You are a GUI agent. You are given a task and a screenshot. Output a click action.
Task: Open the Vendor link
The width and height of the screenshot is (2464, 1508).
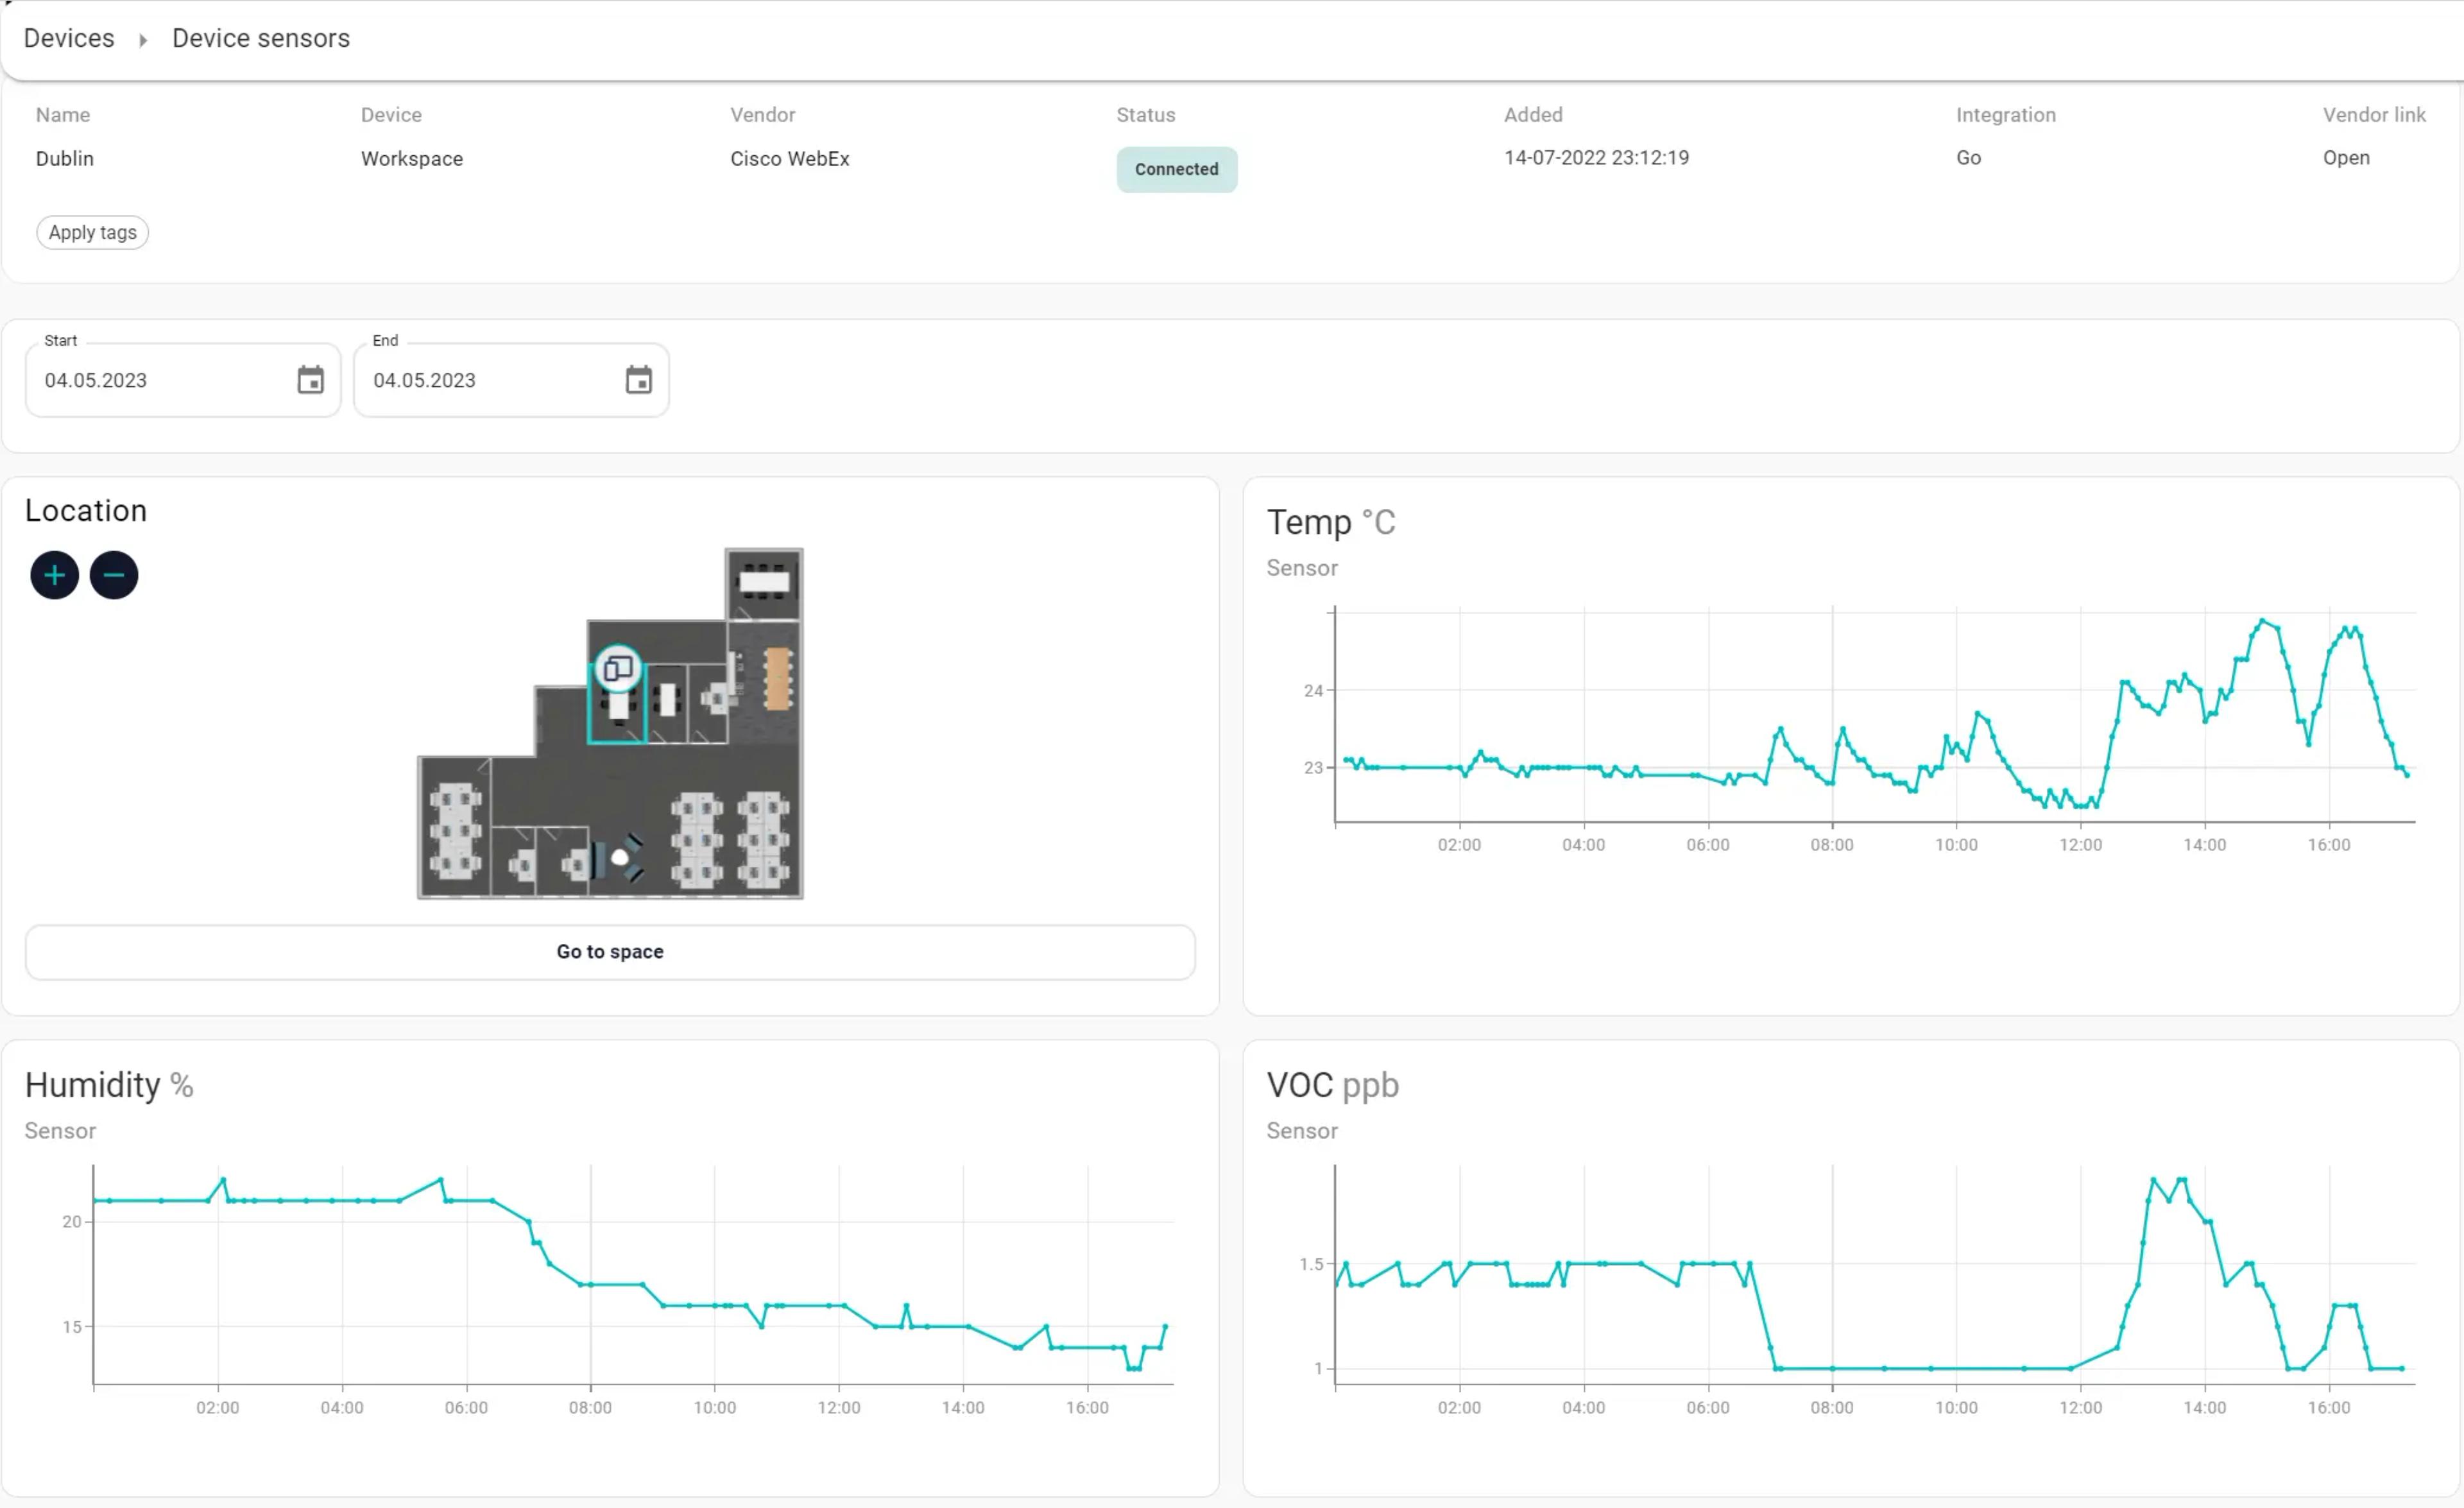click(2345, 158)
